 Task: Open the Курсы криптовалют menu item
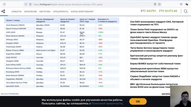pos(82,12)
